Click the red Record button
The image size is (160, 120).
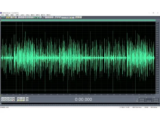(13, 100)
